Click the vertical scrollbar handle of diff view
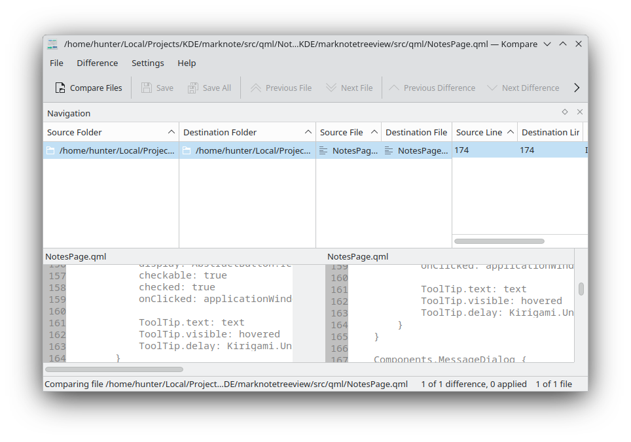631x442 pixels. click(581, 289)
